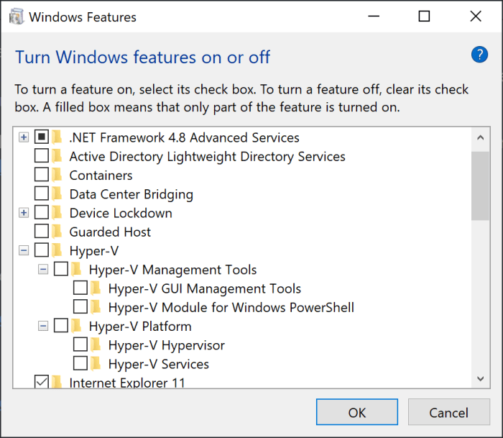Click the scrollbar up arrow
Viewport: 503px width, 438px height.
point(480,138)
